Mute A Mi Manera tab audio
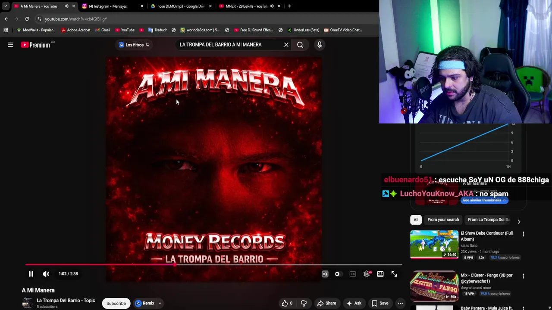The width and height of the screenshot is (552, 310). [x=66, y=6]
